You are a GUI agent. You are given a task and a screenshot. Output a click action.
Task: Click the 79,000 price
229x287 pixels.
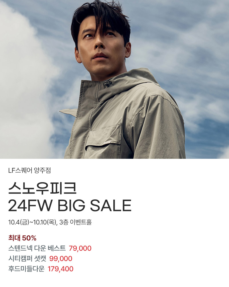pos(80,248)
